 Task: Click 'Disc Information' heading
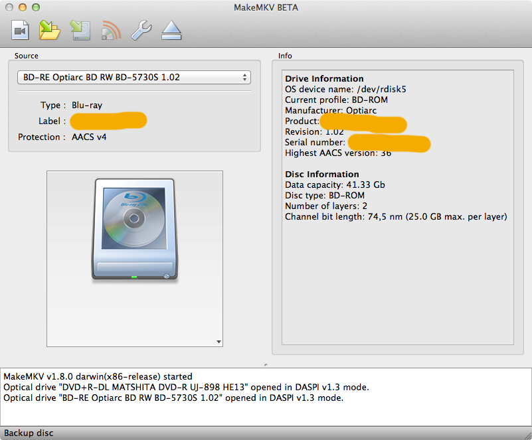(321, 175)
